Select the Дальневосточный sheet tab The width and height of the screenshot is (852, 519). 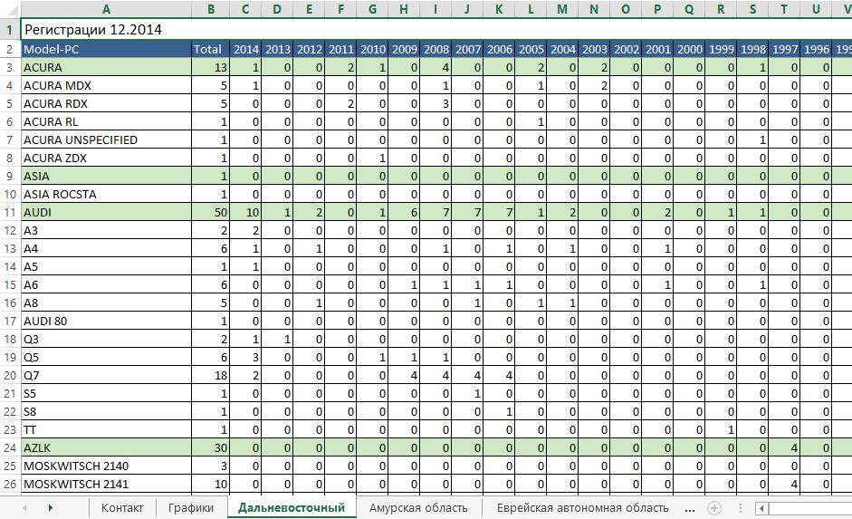click(x=292, y=507)
